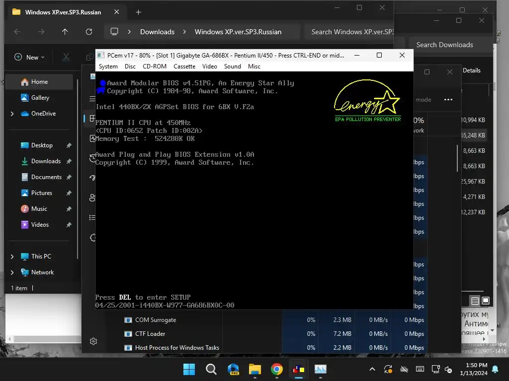Open Gallery in Explorer sidebar
This screenshot has height=381, width=509.
39,98
